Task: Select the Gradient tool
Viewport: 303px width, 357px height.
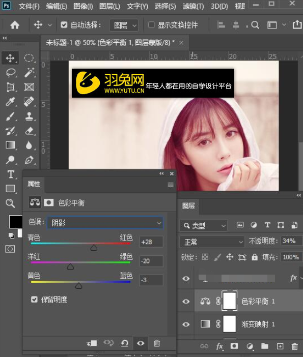Action: [11, 145]
